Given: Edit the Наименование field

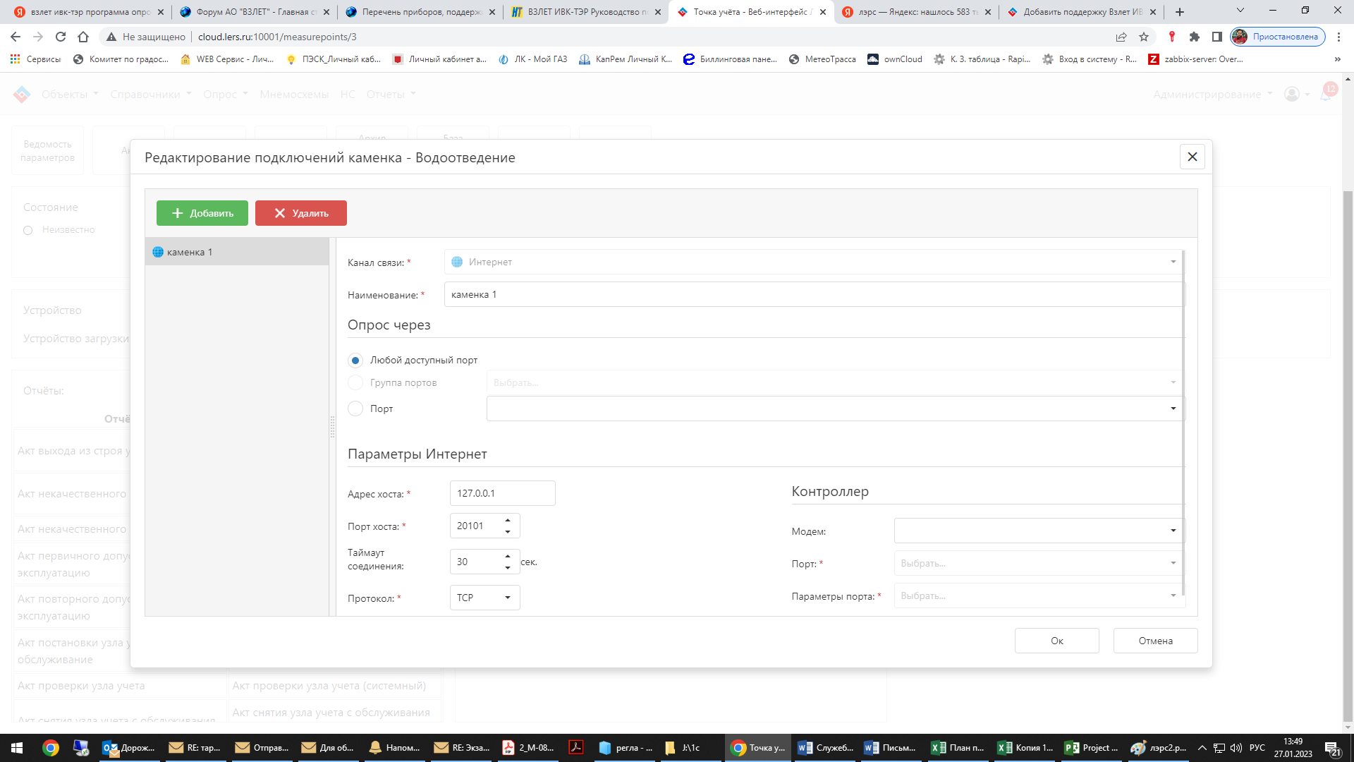Looking at the screenshot, I should [814, 294].
